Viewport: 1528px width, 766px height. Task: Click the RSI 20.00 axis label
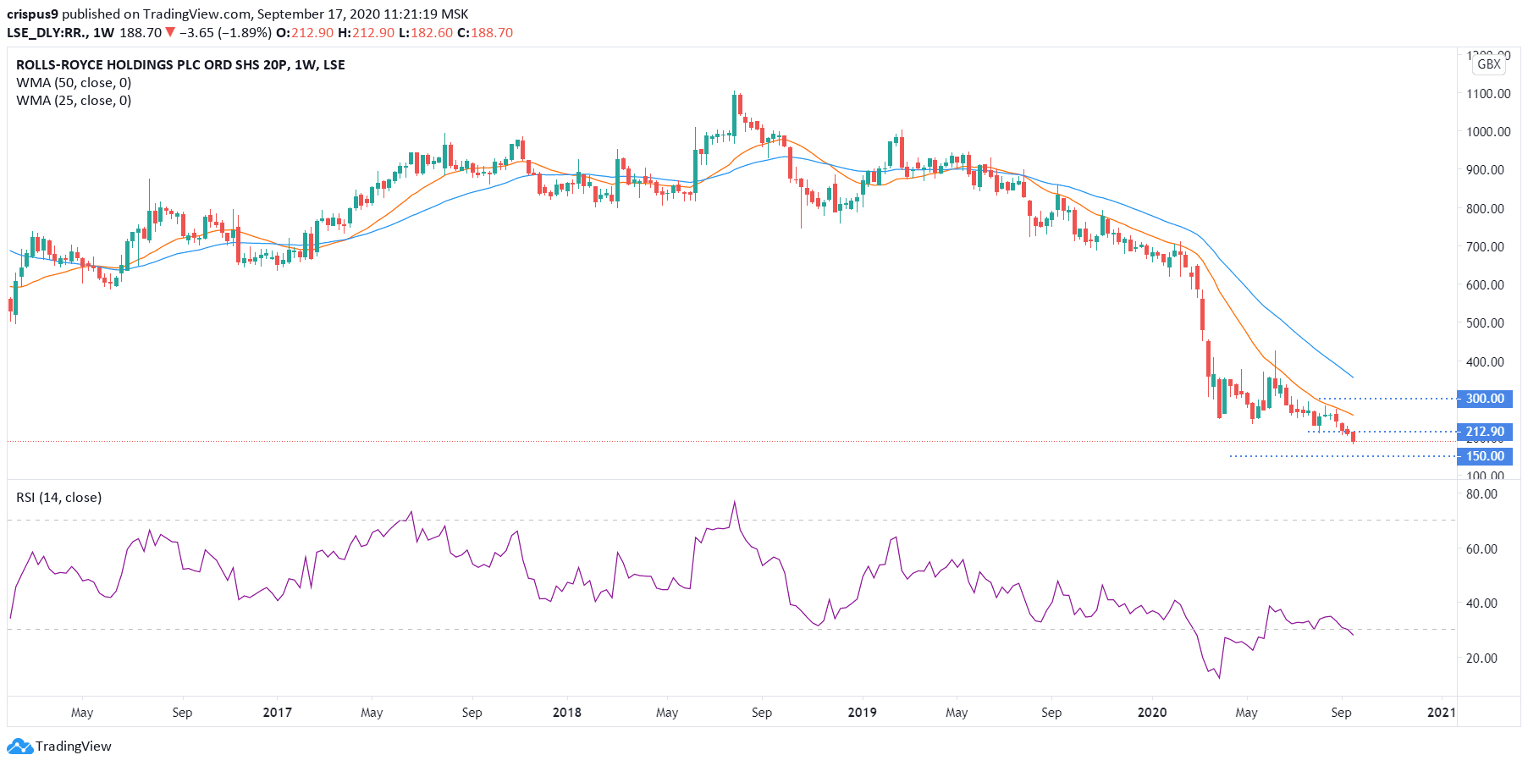coord(1481,659)
